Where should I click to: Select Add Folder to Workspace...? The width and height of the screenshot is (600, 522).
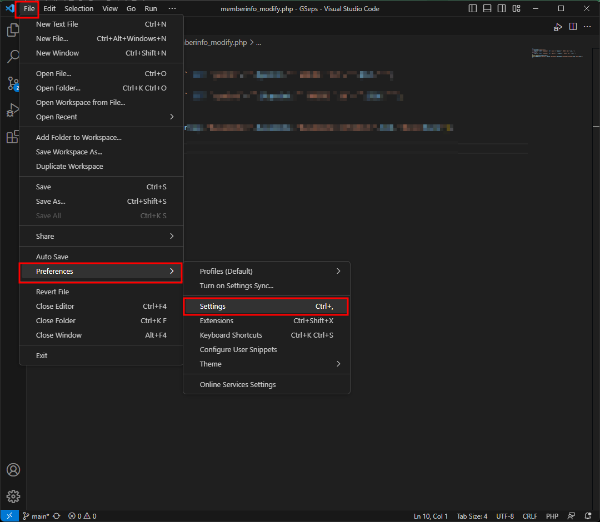101,137
